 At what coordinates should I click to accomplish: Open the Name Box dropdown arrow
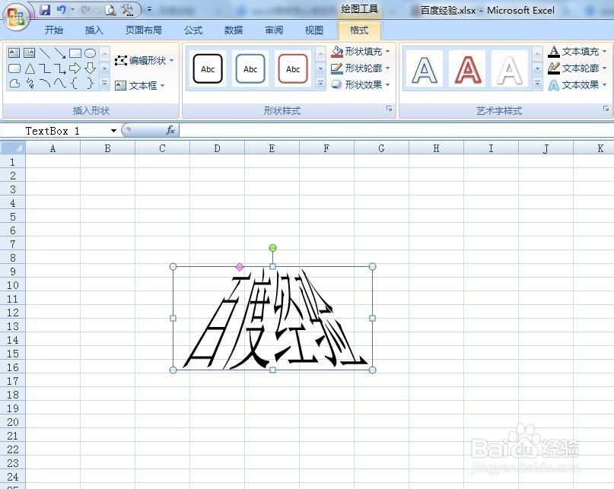[x=113, y=131]
